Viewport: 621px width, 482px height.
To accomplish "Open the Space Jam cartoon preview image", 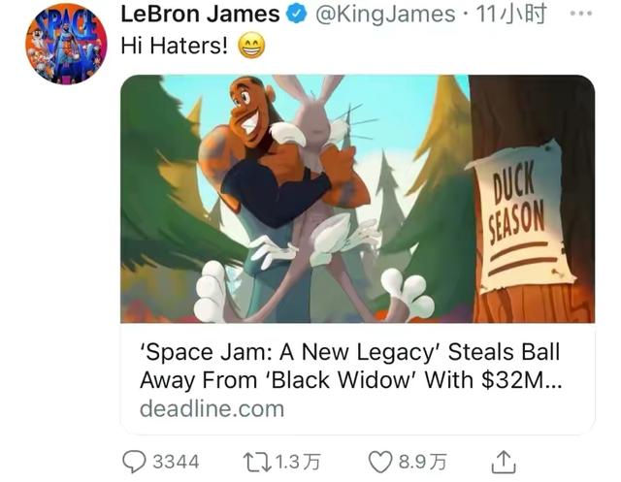I will 358,199.
